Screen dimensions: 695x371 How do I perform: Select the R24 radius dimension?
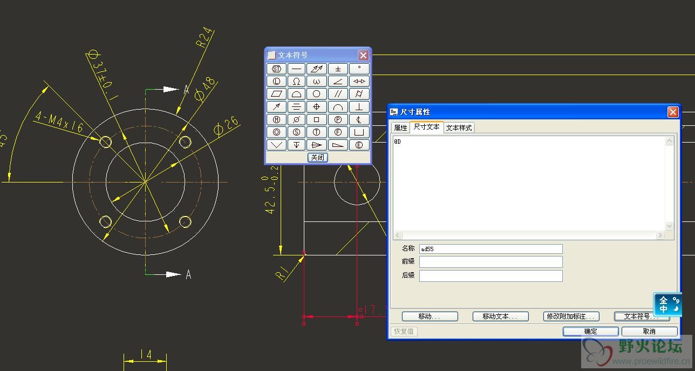click(205, 38)
